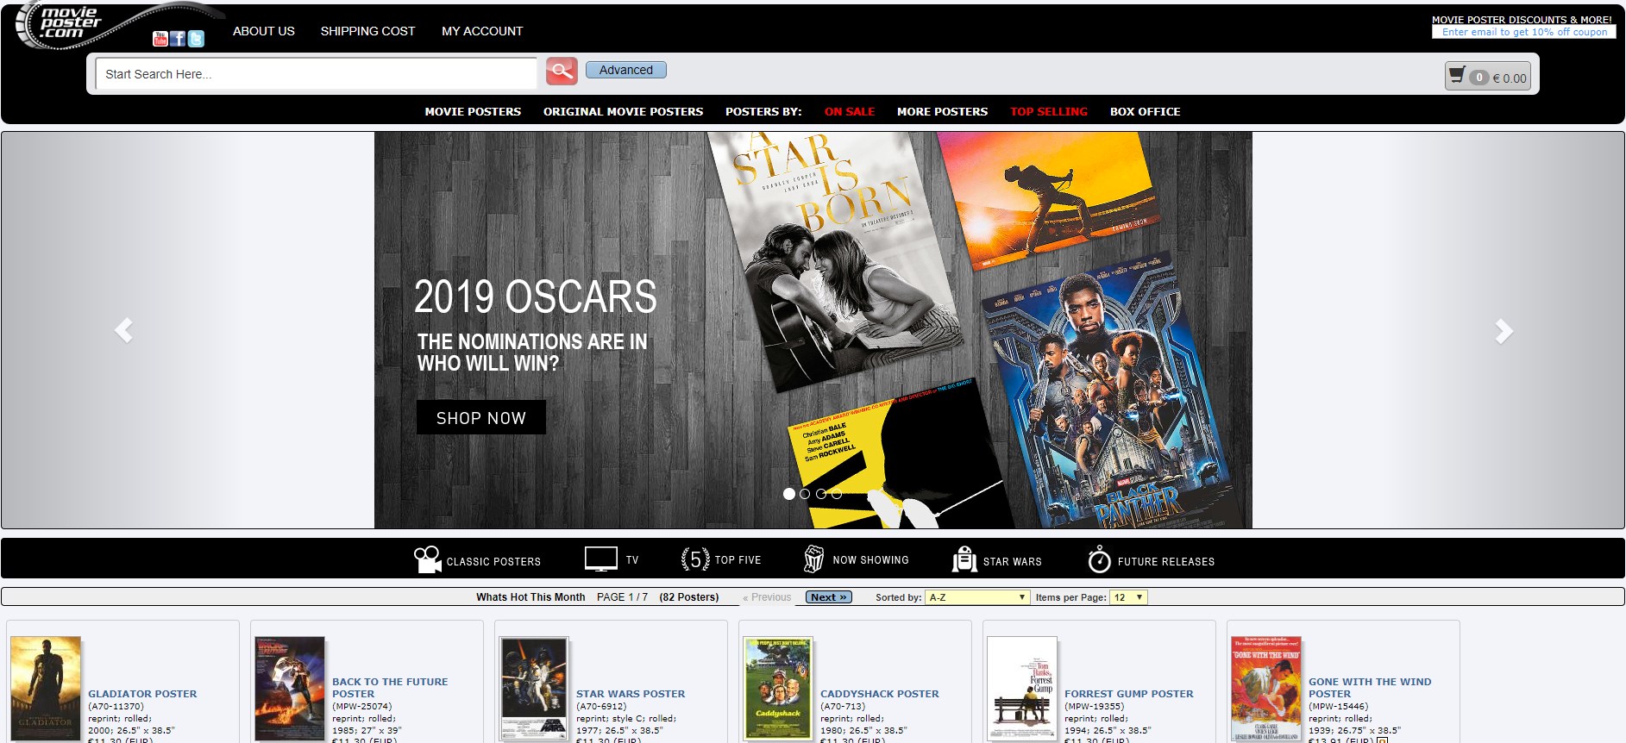Click the Gone With The Wind poster thumbnail
The image size is (1626, 743).
coord(1266,688)
